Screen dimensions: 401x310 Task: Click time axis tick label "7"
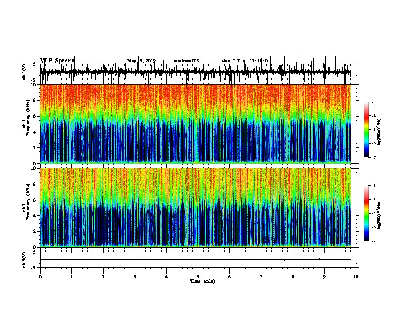point(261,277)
